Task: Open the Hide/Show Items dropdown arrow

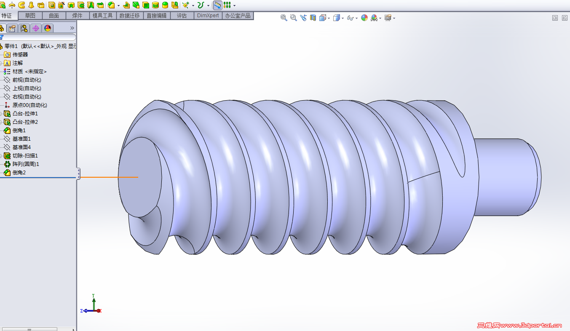Action: coord(356,18)
